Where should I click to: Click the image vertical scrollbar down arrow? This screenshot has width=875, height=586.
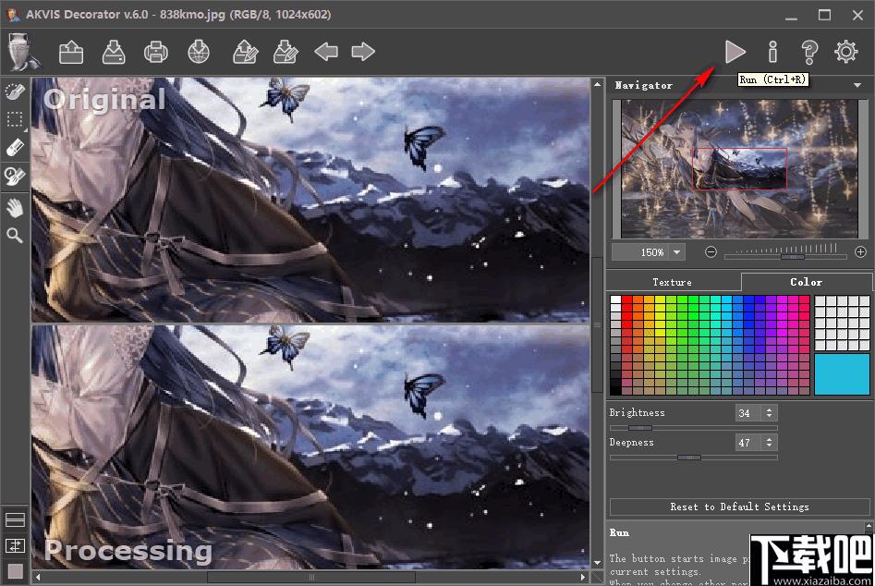[597, 563]
